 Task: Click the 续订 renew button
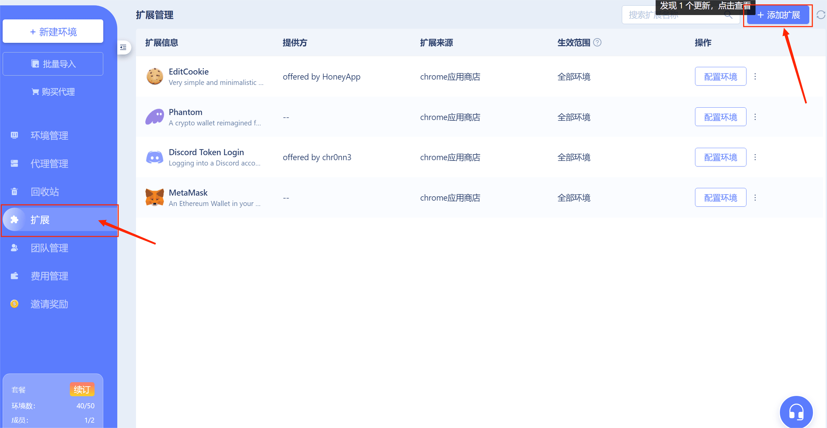coord(82,390)
